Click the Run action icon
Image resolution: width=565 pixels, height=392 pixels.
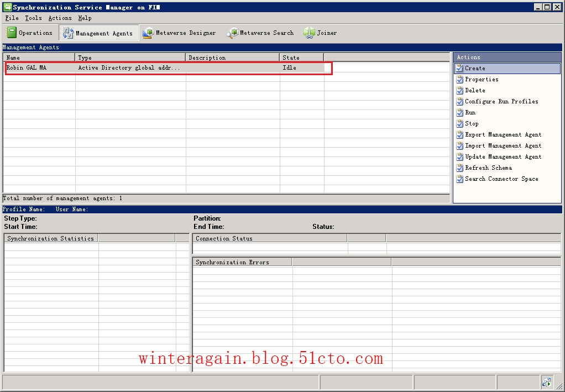pyautogui.click(x=459, y=112)
